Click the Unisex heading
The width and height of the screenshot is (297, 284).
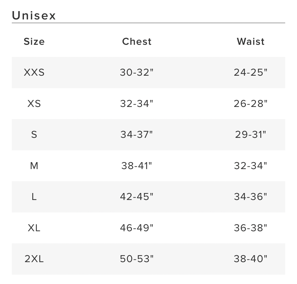click(34, 16)
